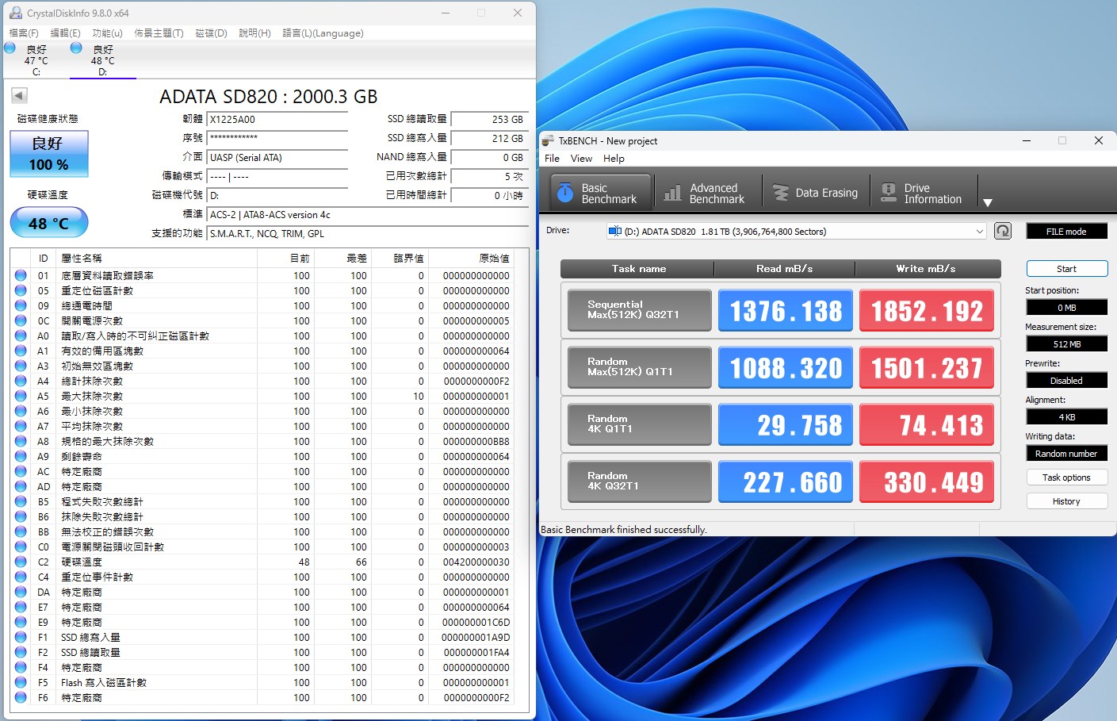Click the status orb for attribute F6
Image resolution: width=1117 pixels, height=721 pixels.
tap(21, 697)
